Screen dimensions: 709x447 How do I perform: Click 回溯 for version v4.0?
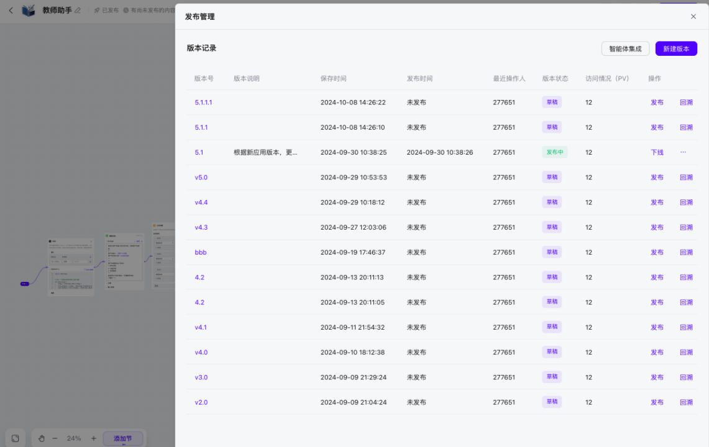[x=687, y=353]
